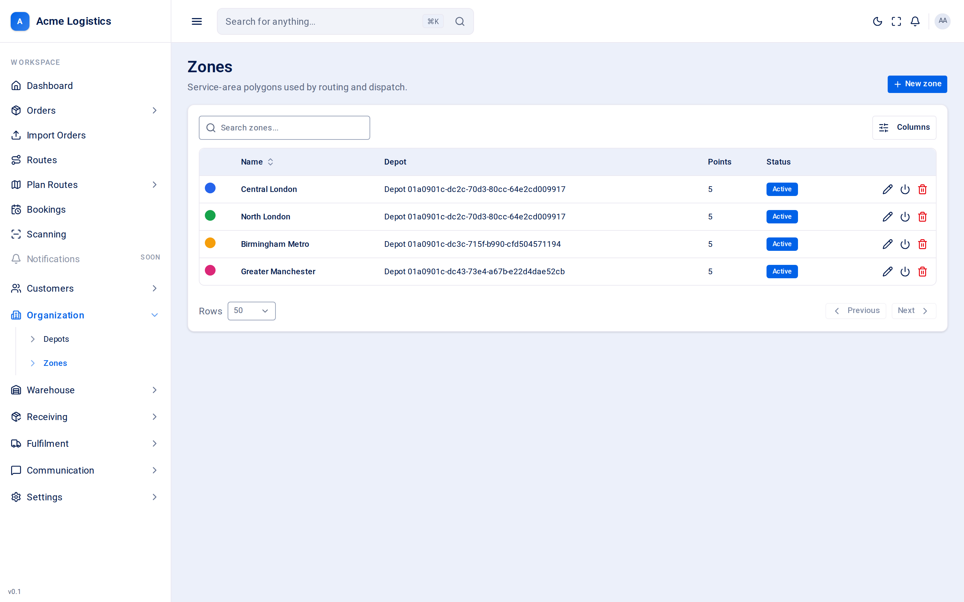The image size is (964, 602).
Task: Deactivate Birmingham Metro with power icon
Action: (905, 244)
